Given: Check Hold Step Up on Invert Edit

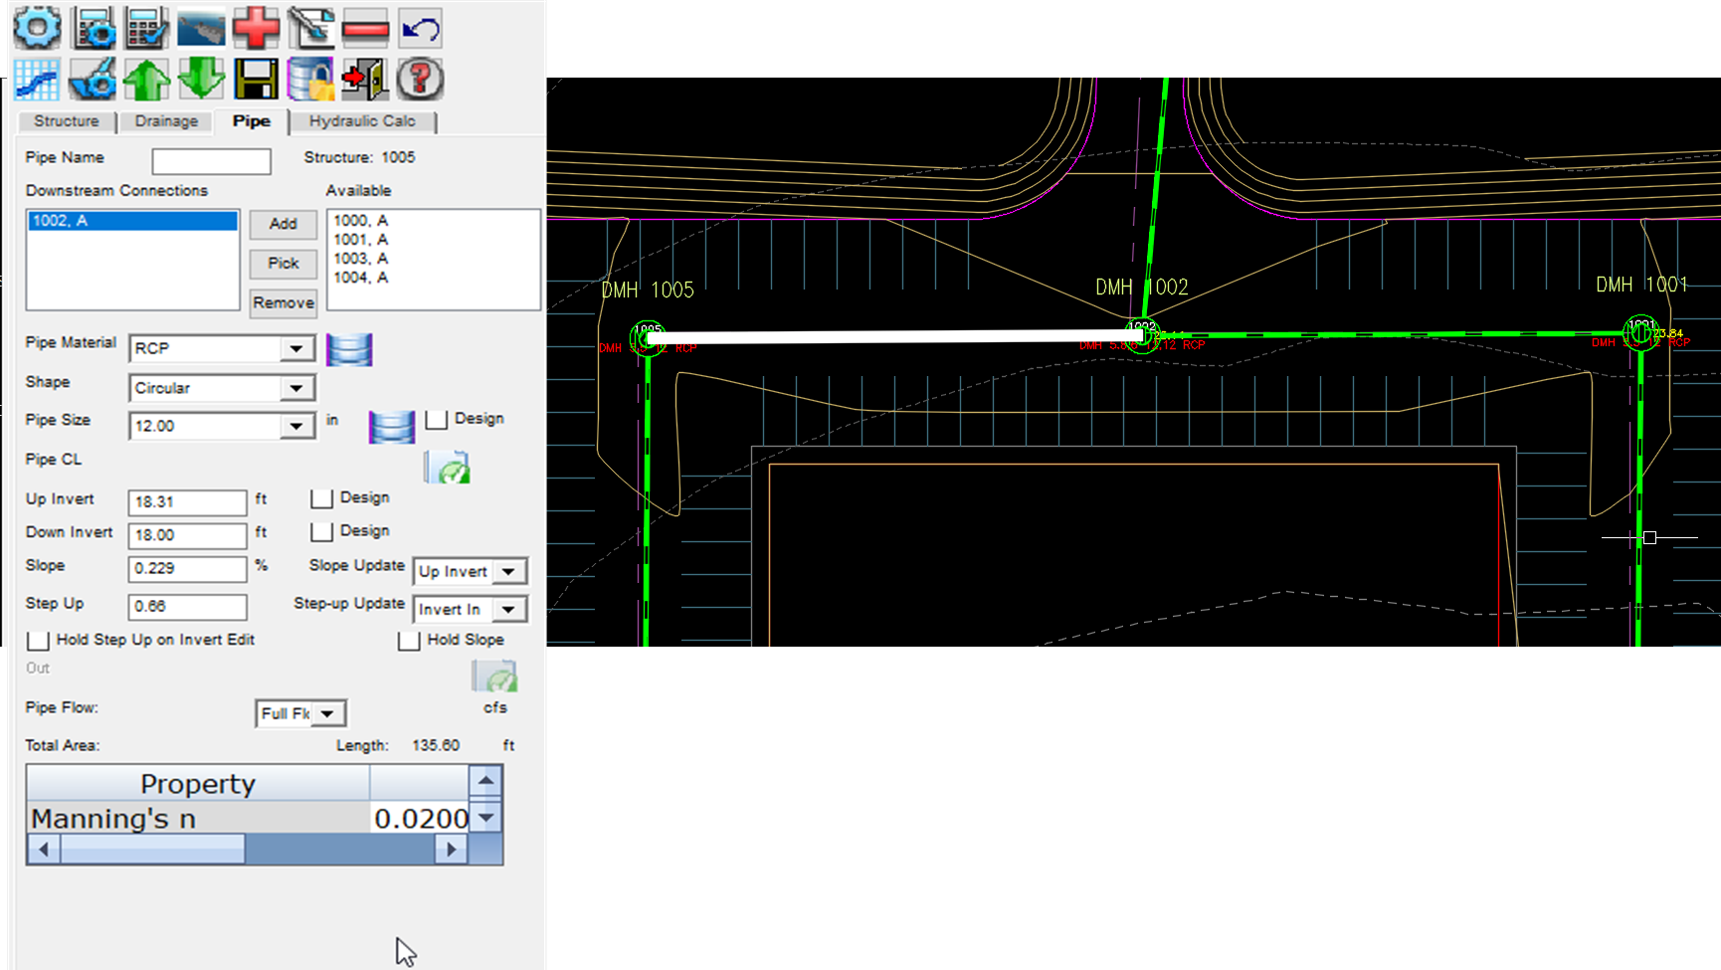Looking at the screenshot, I should (x=38, y=641).
